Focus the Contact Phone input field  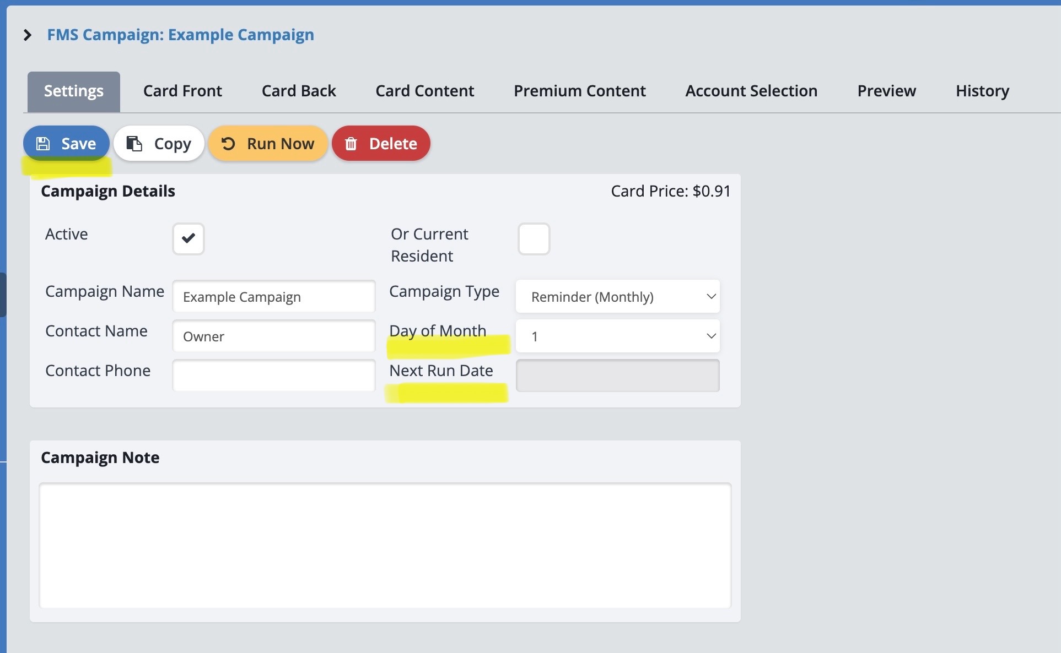click(x=274, y=376)
